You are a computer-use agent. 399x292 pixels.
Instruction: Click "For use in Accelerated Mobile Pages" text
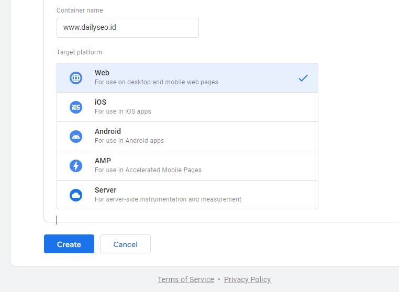point(148,170)
